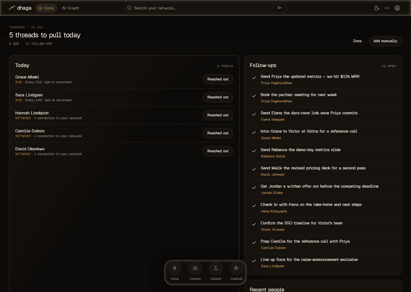Start a Voice capture with the microphone icon
This screenshot has height=292, width=411.
pyautogui.click(x=175, y=268)
